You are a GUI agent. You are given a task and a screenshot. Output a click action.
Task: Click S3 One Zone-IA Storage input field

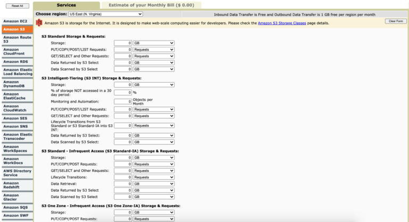[x=123, y=212]
